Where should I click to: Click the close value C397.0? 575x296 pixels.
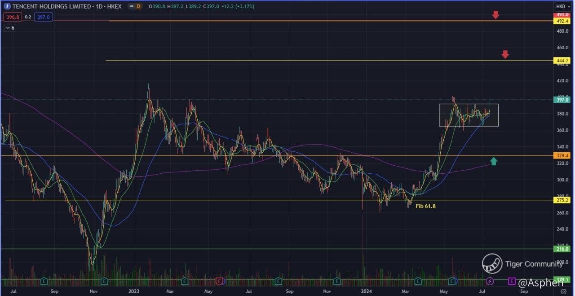pyautogui.click(x=211, y=6)
